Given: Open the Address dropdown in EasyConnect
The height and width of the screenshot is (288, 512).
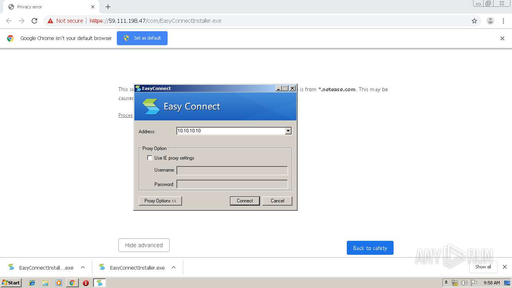Looking at the screenshot, I should point(288,131).
